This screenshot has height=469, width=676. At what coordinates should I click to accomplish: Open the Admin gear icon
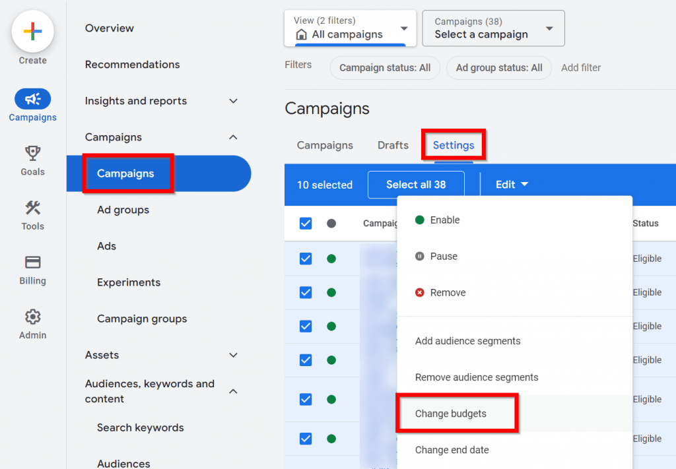33,317
